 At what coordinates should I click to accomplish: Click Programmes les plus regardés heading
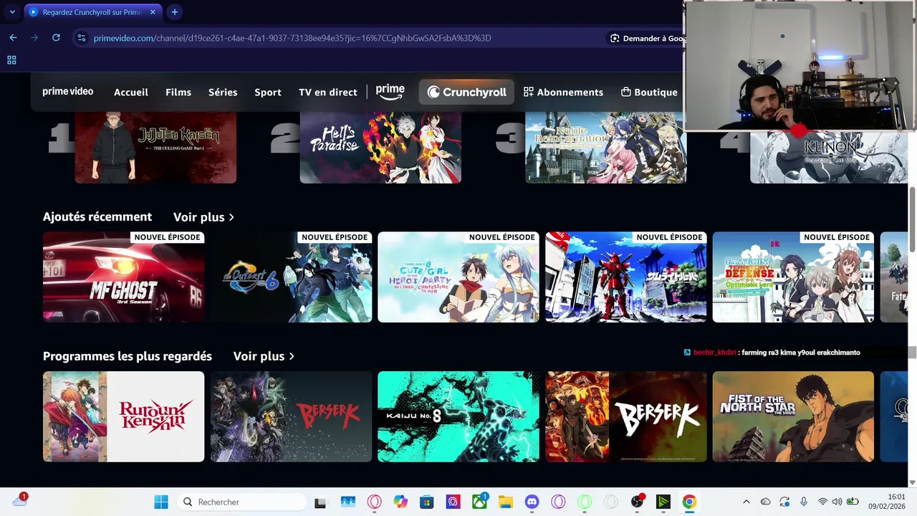click(x=128, y=356)
